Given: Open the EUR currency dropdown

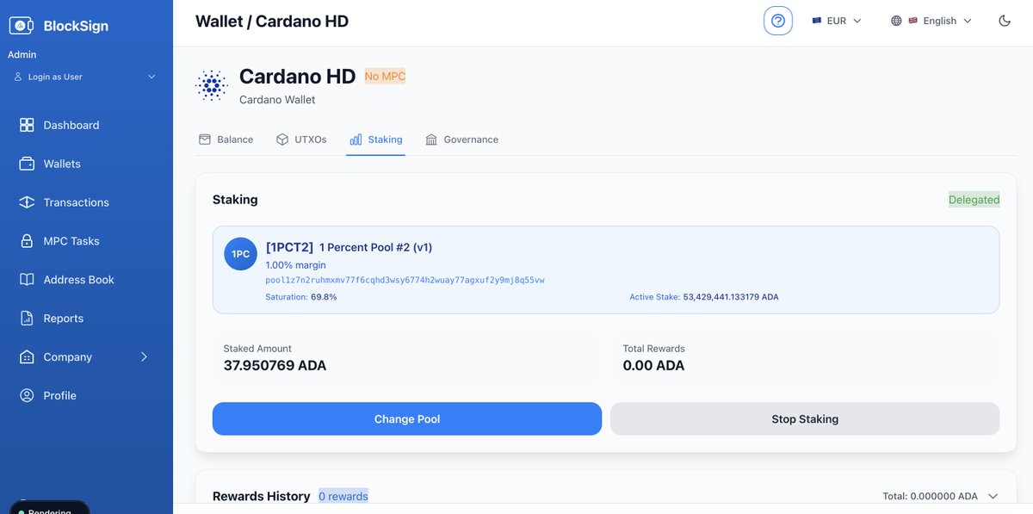Looking at the screenshot, I should pos(837,21).
